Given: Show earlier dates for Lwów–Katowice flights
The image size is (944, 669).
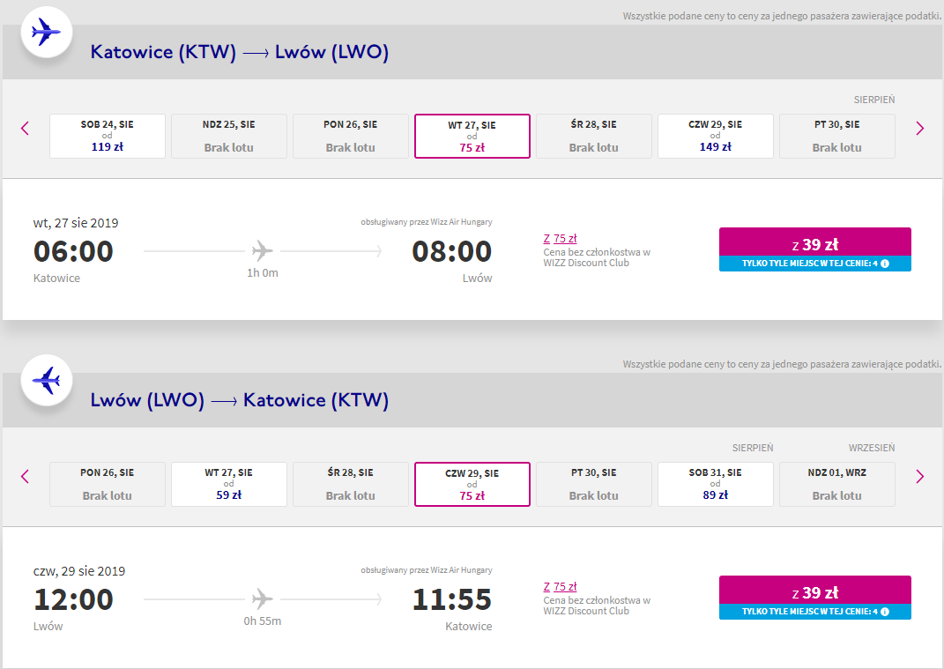Looking at the screenshot, I should click(25, 477).
